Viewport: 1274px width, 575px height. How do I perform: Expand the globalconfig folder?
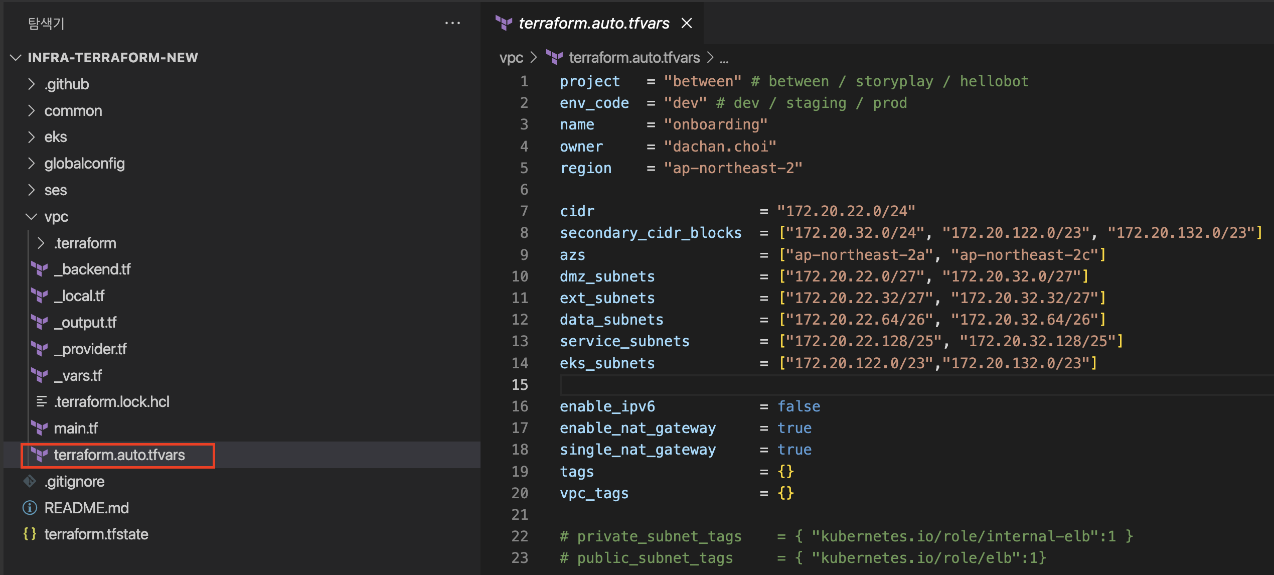[x=32, y=164]
